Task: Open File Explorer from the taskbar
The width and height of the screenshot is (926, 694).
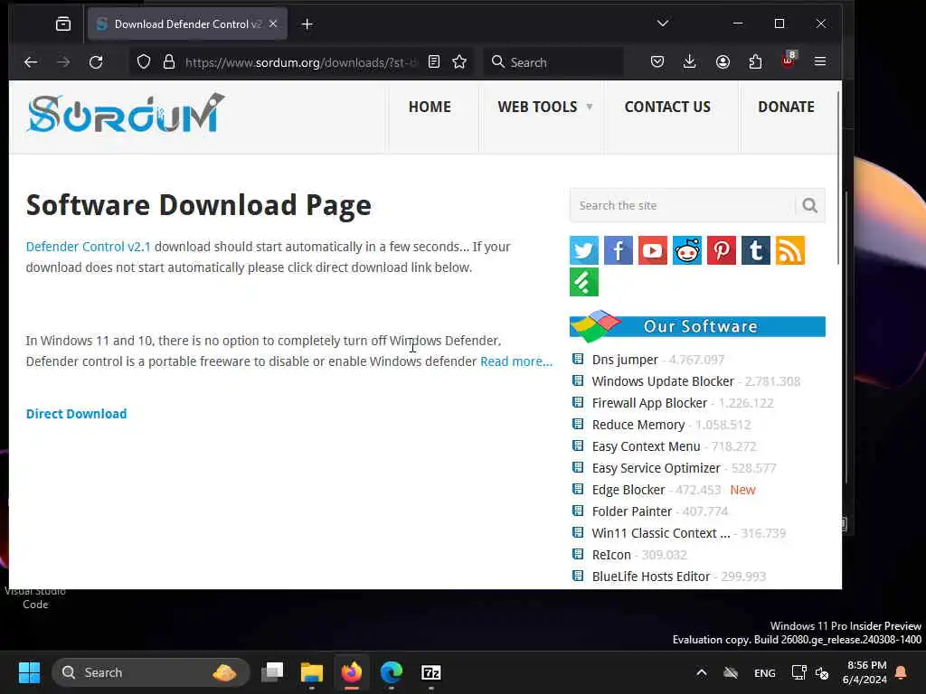Action: point(312,672)
